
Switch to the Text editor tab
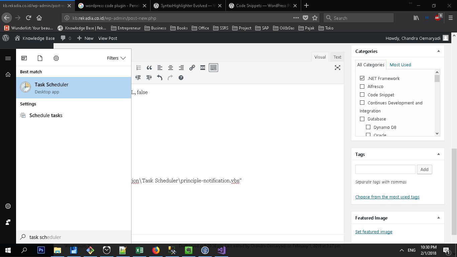point(337,57)
